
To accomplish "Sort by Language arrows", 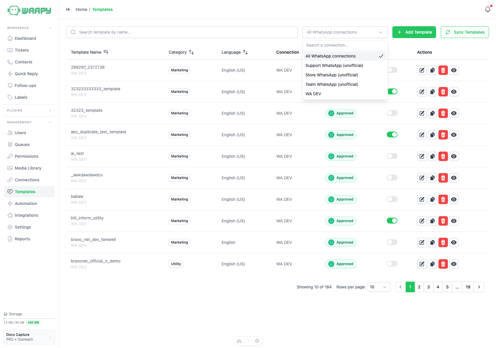I will 245,52.
